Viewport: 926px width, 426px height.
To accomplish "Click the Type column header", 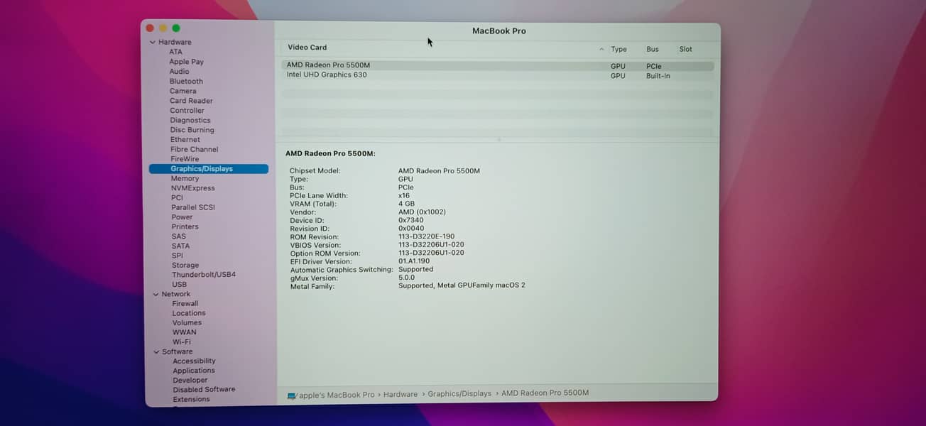I will point(619,50).
